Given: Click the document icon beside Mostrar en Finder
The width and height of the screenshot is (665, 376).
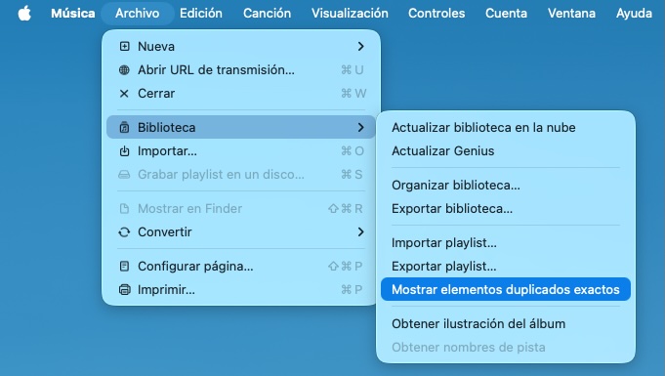Looking at the screenshot, I should [x=124, y=208].
